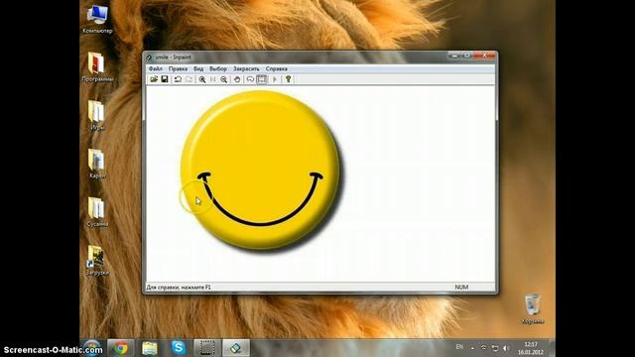The width and height of the screenshot is (635, 357).
Task: Click the Help question mark icon
Action: point(289,79)
